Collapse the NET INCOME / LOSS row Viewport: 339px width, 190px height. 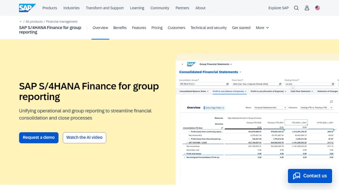[187, 142]
